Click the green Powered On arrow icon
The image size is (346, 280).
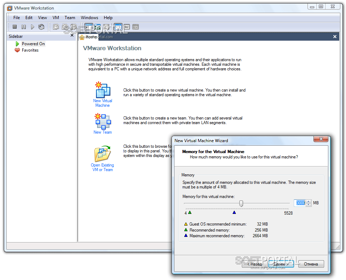point(17,44)
